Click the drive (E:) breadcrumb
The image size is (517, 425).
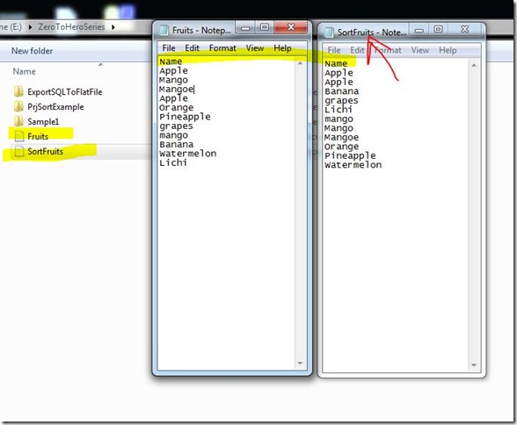11,26
